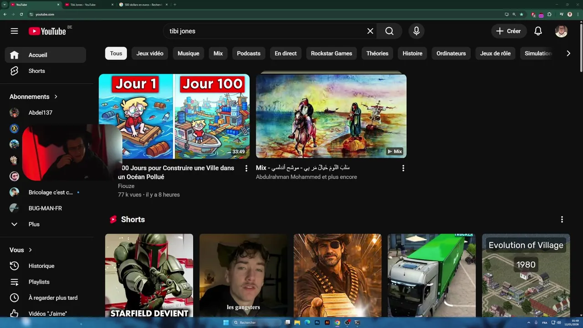The width and height of the screenshot is (583, 328).
Task: Select the Histoire chip
Action: click(413, 53)
